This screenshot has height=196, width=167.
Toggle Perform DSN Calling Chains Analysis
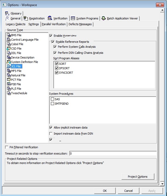55,53
